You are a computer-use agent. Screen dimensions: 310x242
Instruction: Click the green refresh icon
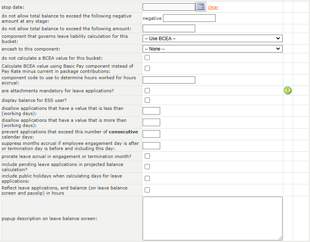pos(288,90)
